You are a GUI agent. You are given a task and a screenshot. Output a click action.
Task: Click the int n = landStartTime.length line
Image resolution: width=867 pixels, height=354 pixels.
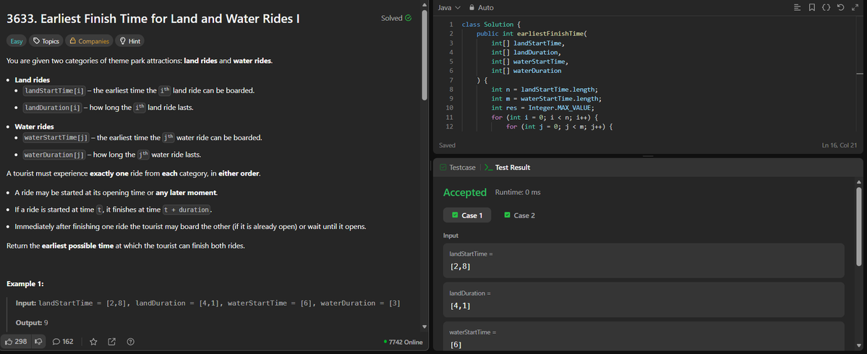545,90
